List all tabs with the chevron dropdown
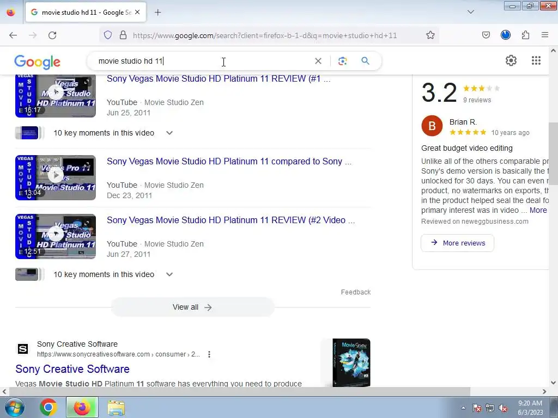This screenshot has width=558, height=418. tap(471, 12)
